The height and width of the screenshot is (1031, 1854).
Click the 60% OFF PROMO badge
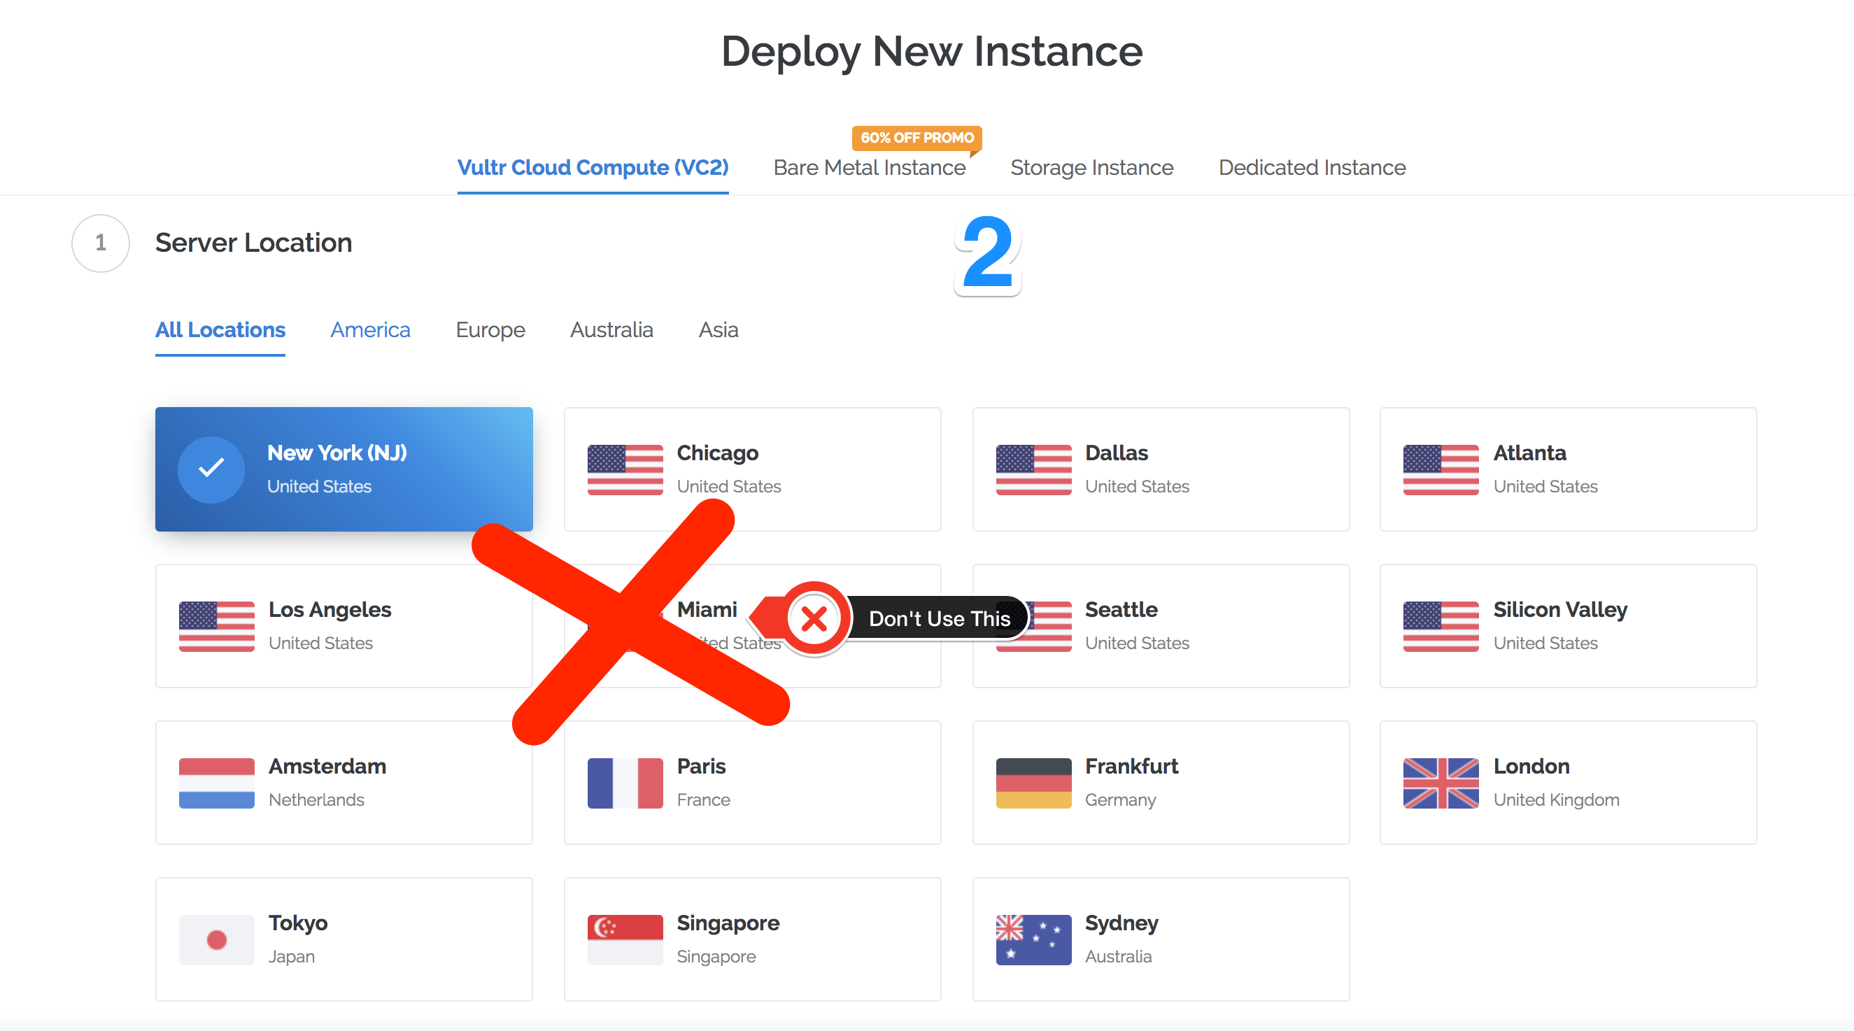(917, 137)
